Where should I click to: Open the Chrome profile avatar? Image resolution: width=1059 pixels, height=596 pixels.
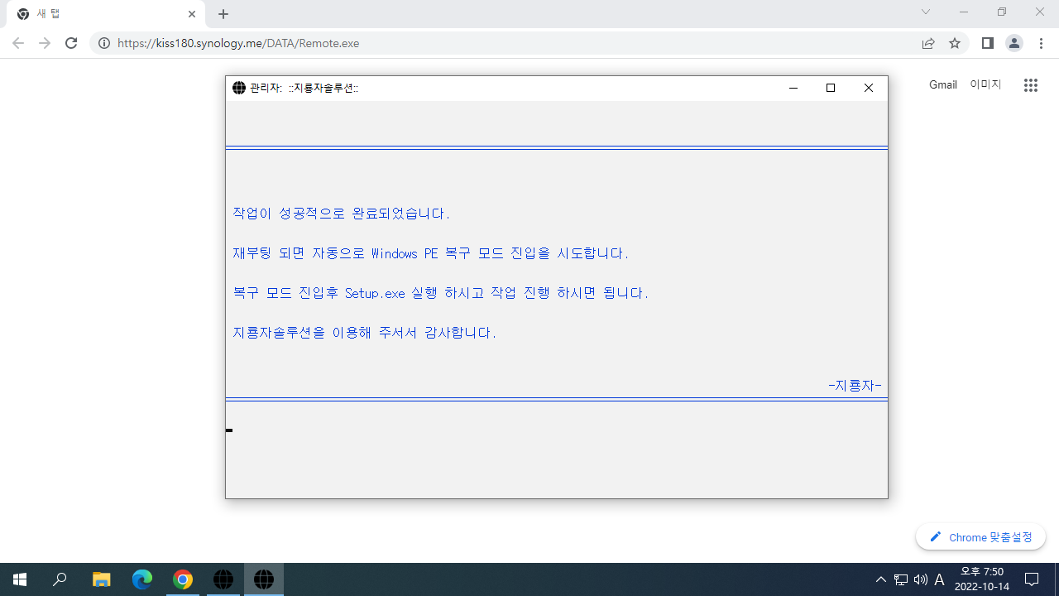(x=1014, y=43)
